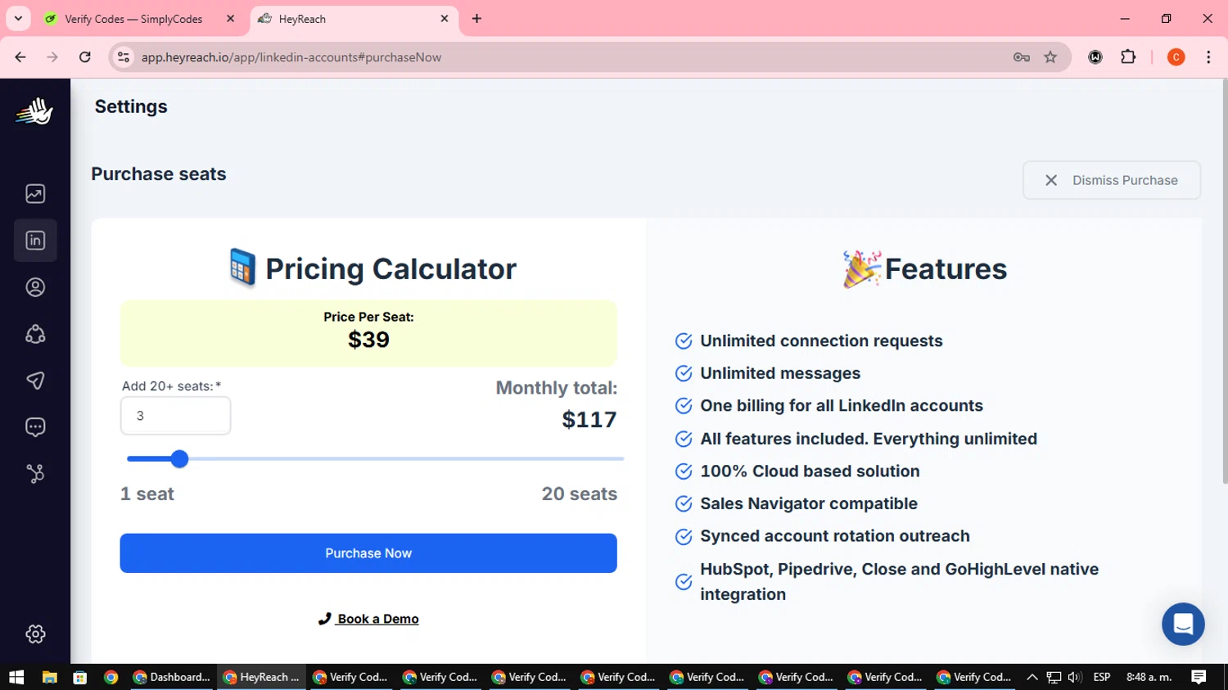The width and height of the screenshot is (1228, 690).
Task: Open the network group icon in sidebar
Action: click(x=35, y=334)
